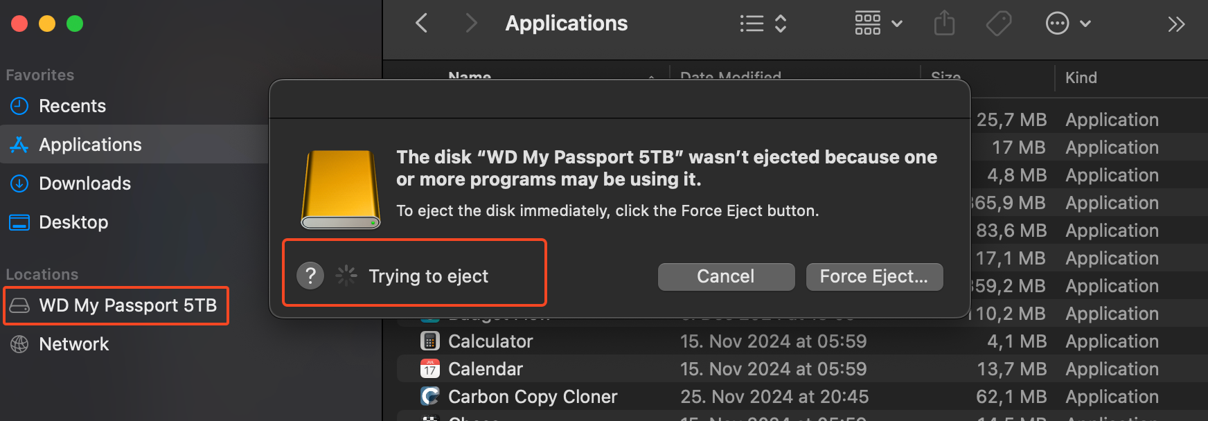This screenshot has width=1208, height=421.
Task: Expand the toolbar overflow double chevron
Action: 1175,23
